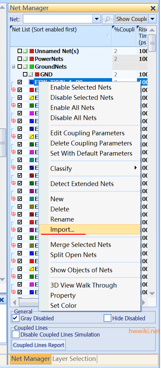The height and width of the screenshot is (368, 161).
Task: Click the PowerNets green shape icon
Action: [x=25, y=59]
